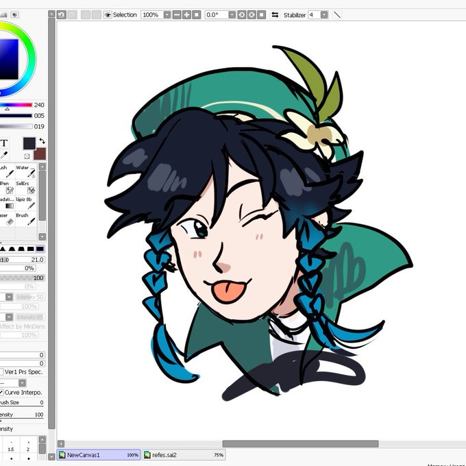Screen dimensions: 466x466
Task: Open the rotation angle dropdown
Action: [232, 15]
